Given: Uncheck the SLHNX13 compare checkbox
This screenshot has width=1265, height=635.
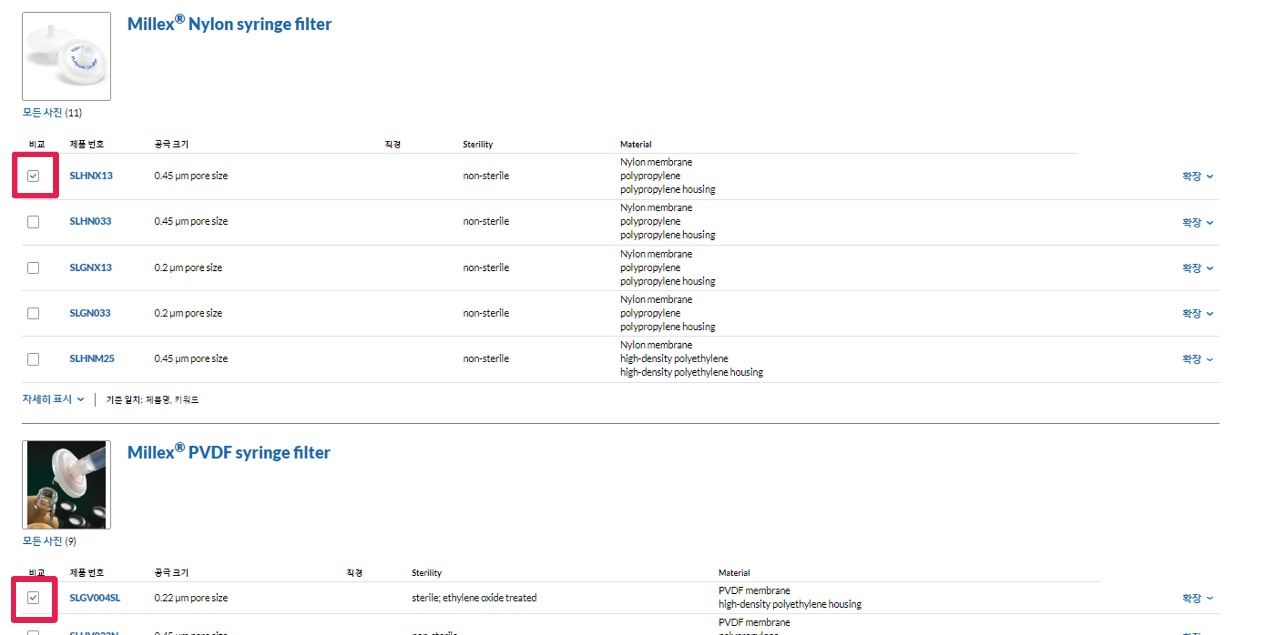Looking at the screenshot, I should pyautogui.click(x=33, y=176).
